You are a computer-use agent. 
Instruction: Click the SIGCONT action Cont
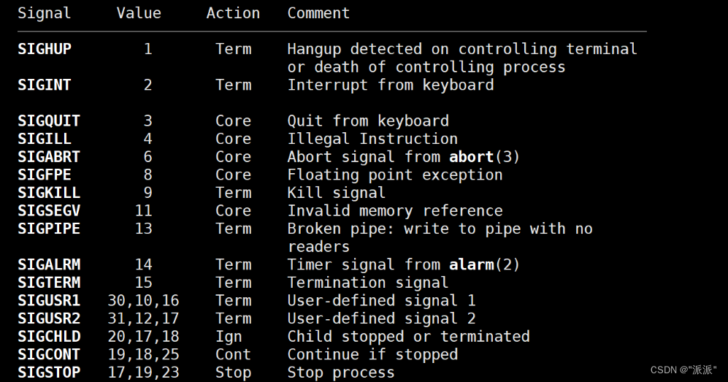233,355
